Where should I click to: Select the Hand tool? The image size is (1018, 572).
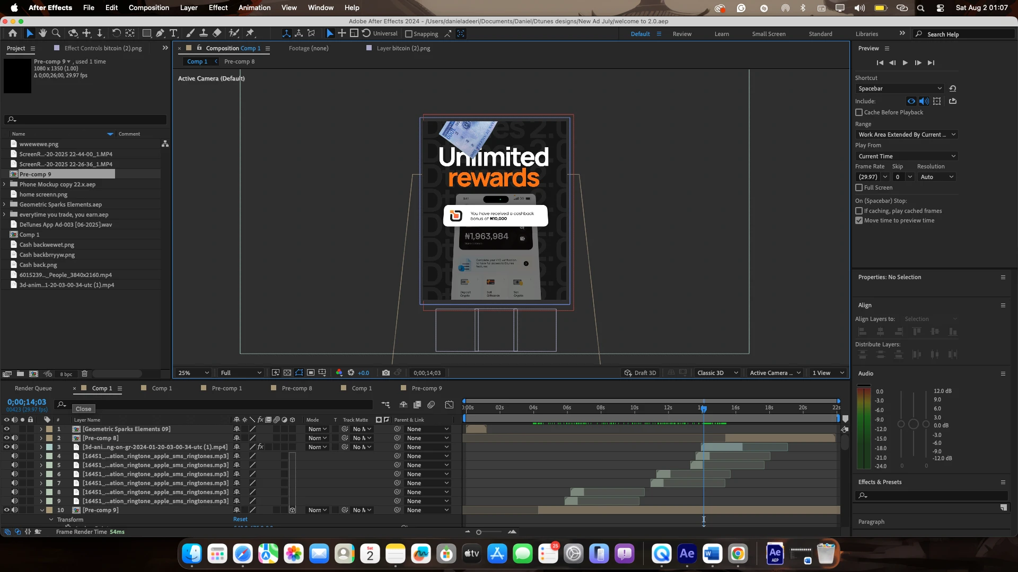(x=42, y=33)
